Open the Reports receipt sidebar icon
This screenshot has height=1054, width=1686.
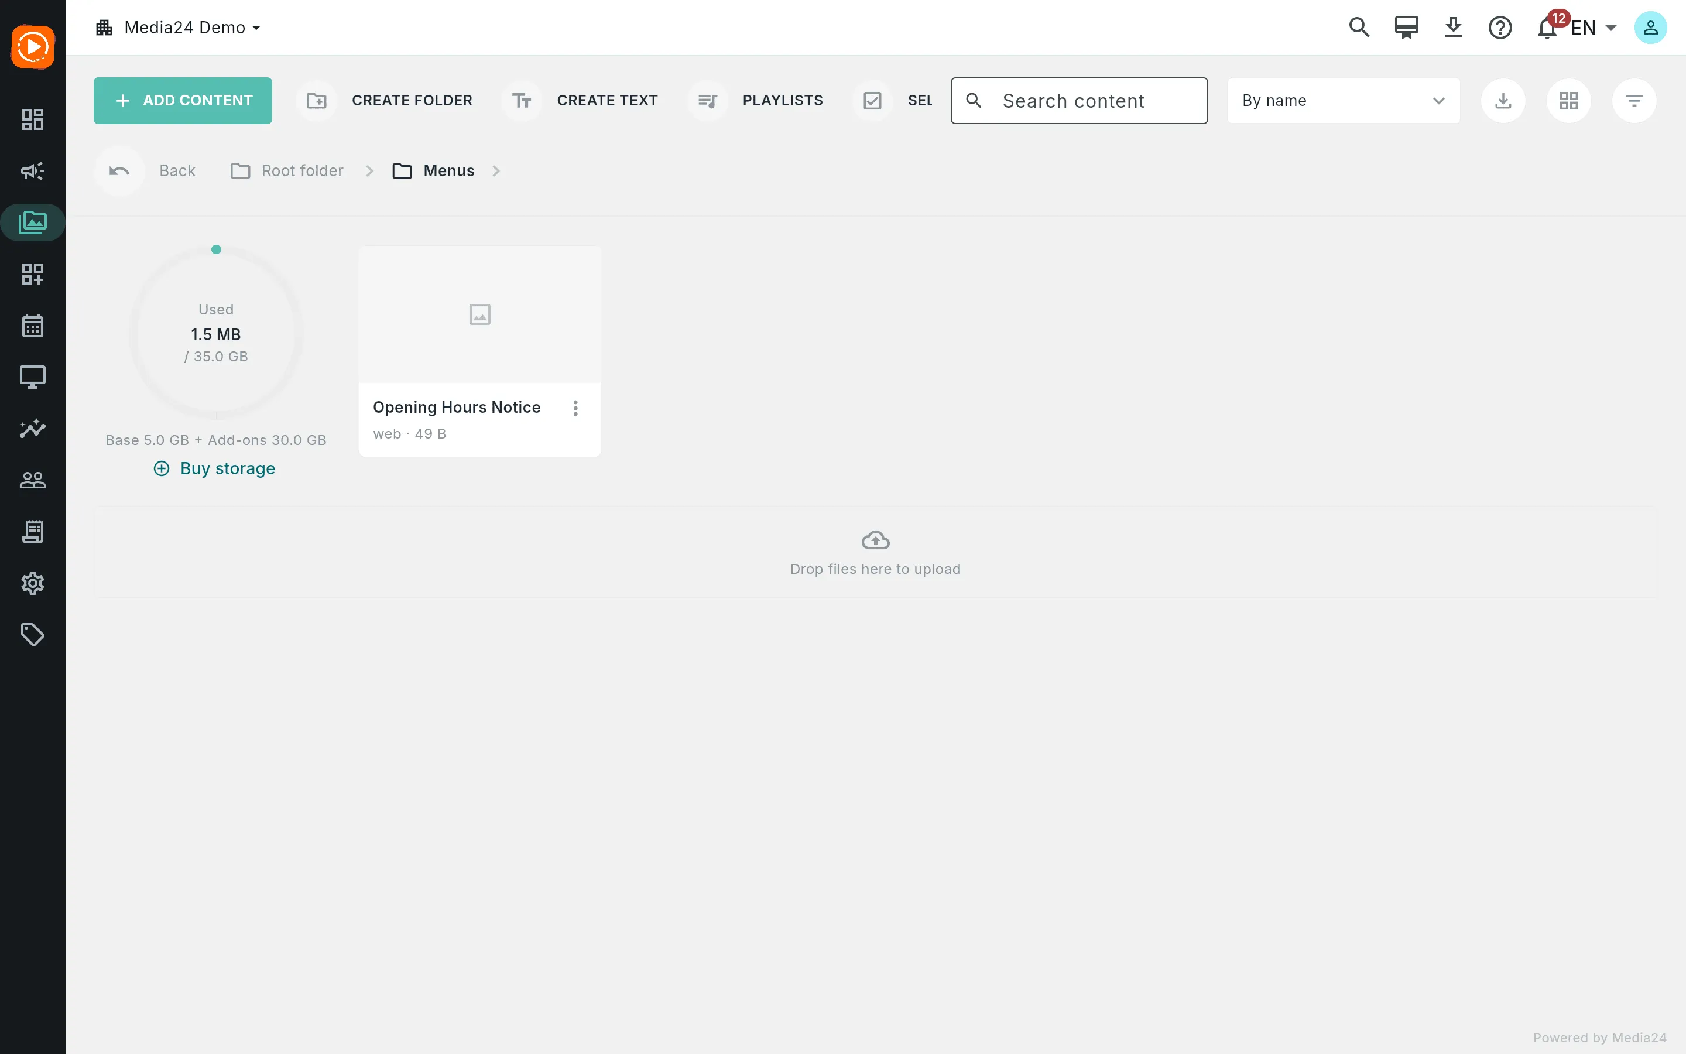click(x=33, y=532)
